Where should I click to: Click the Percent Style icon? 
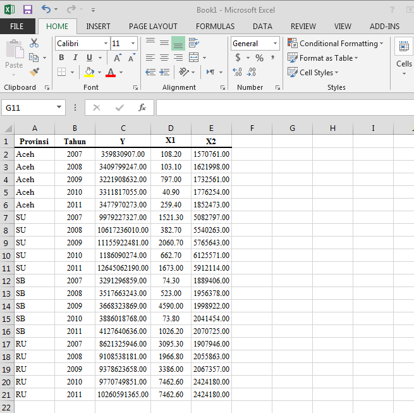click(259, 58)
